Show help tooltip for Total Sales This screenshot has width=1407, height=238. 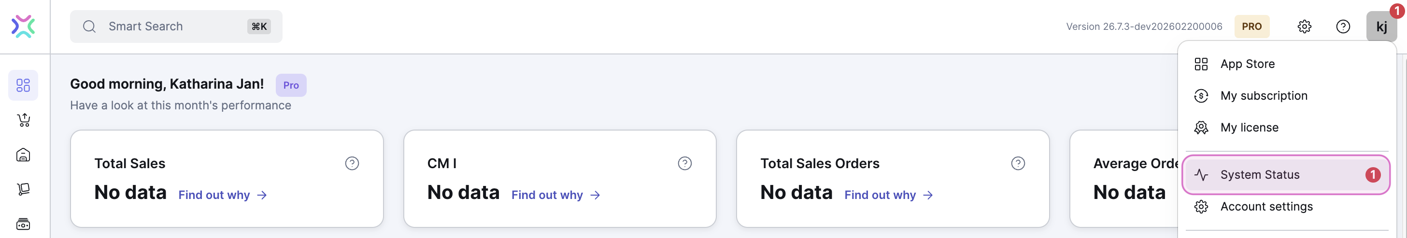[x=352, y=163]
